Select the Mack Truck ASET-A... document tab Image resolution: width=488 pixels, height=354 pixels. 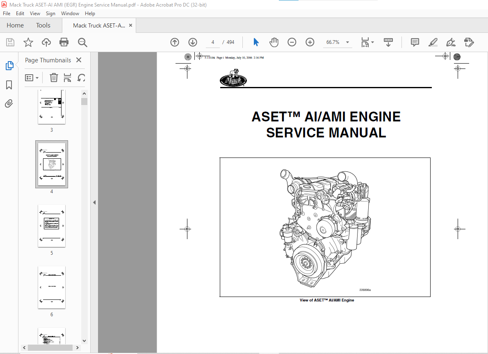[99, 25]
